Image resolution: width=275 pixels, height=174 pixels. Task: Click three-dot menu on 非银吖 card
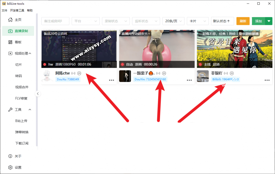click(x=267, y=80)
